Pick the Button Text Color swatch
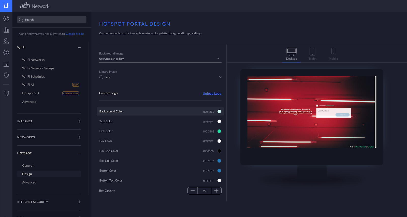The width and height of the screenshot is (407, 217). (219, 181)
